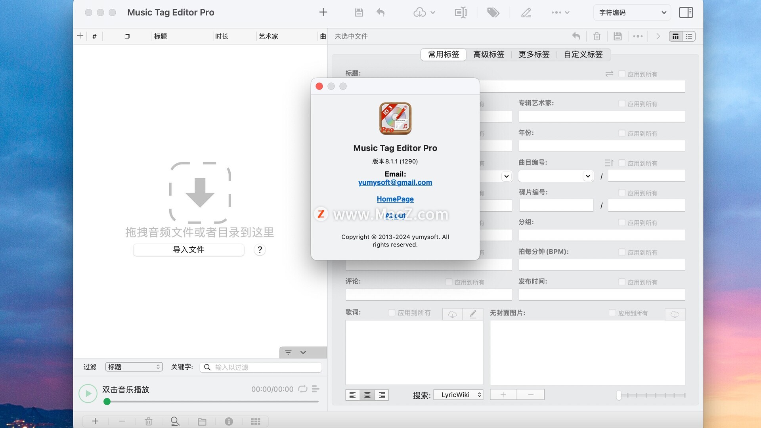Open the 字符编码 encoding dropdown
The width and height of the screenshot is (761, 428).
click(632, 12)
